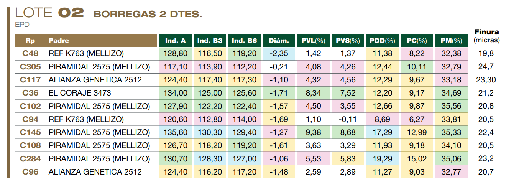Select the pink 117,10 cell
The height and width of the screenshot is (191, 506).
click(x=175, y=67)
